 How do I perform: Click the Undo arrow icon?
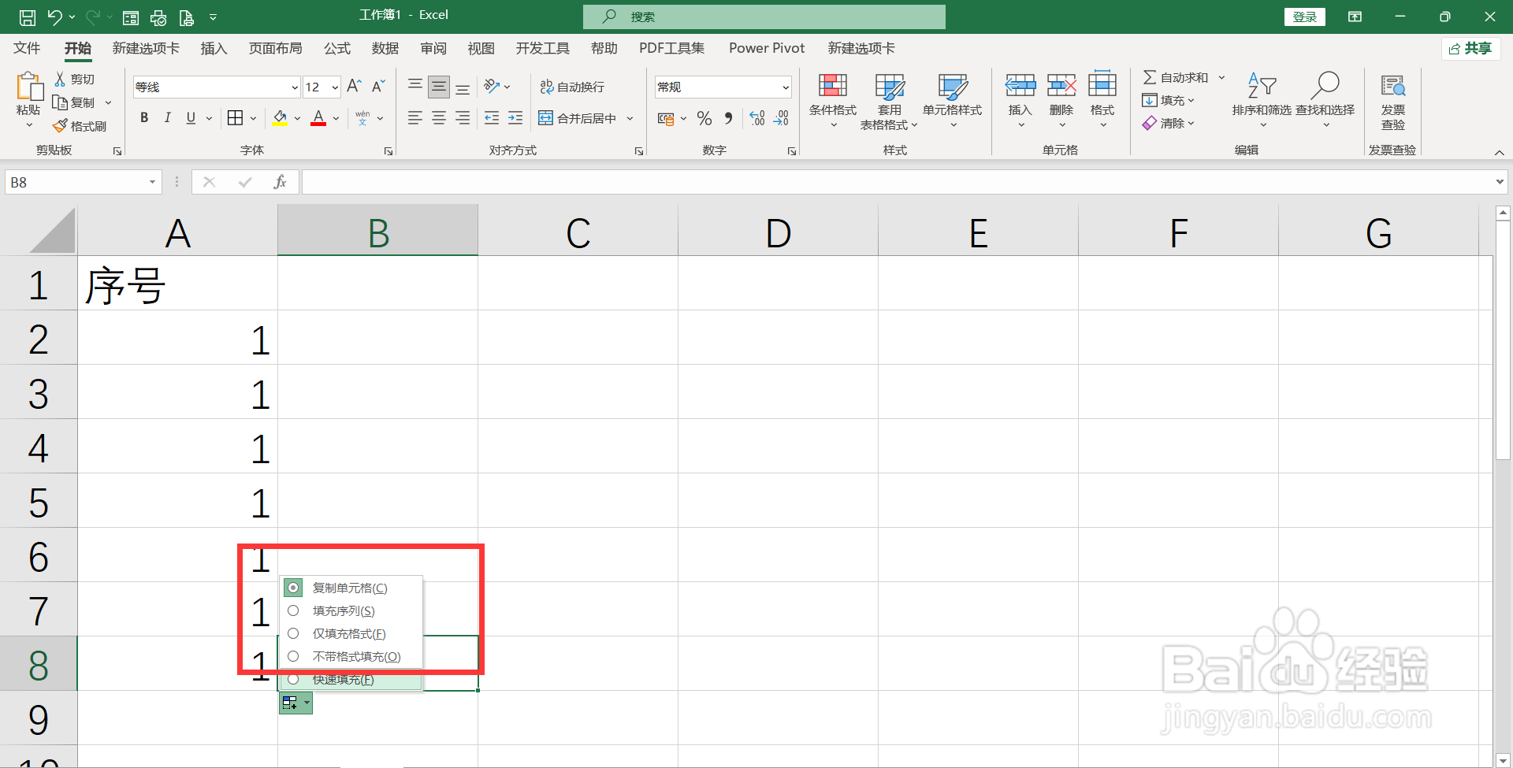[x=54, y=17]
